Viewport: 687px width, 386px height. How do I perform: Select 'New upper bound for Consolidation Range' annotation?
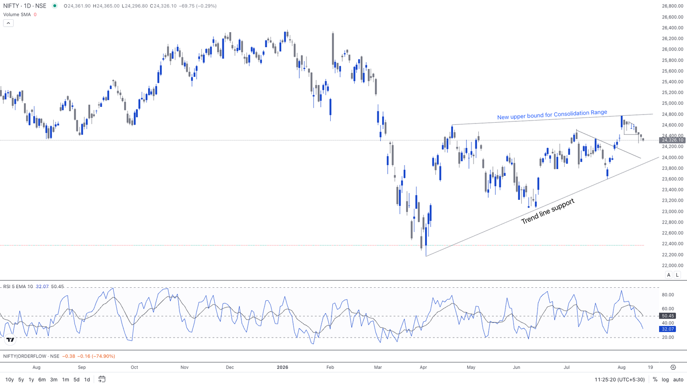[552, 115]
